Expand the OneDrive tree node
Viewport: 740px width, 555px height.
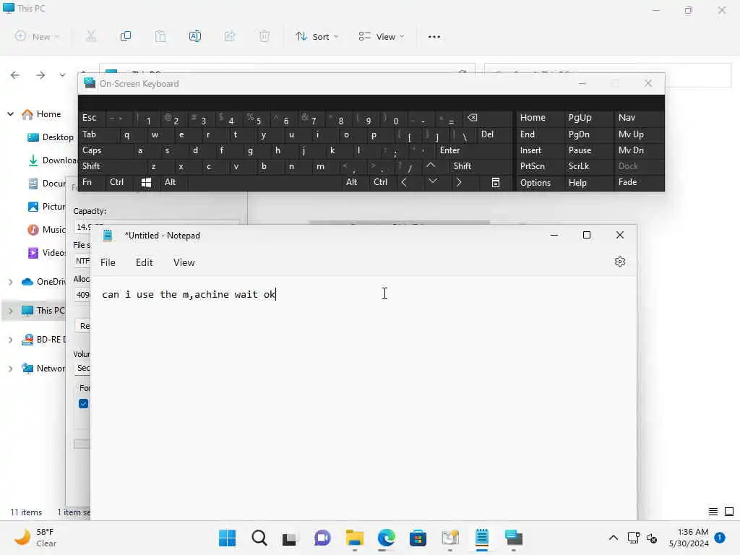click(x=10, y=282)
